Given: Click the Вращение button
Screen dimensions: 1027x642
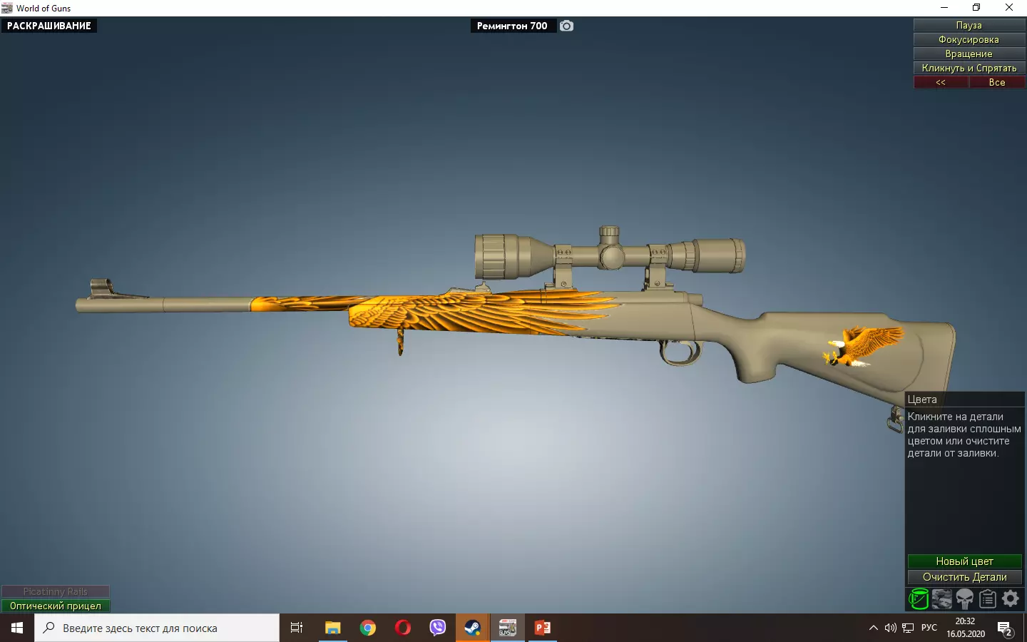Looking at the screenshot, I should click(969, 53).
